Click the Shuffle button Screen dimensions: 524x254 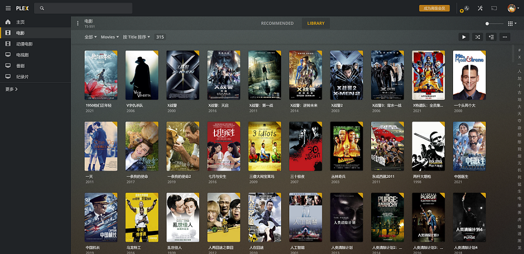[x=478, y=37]
